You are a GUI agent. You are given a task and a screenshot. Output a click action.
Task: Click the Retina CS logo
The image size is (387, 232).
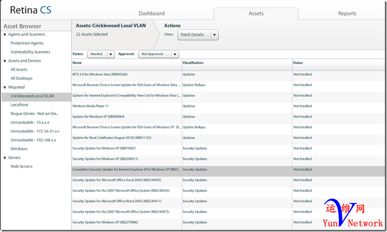click(x=31, y=10)
